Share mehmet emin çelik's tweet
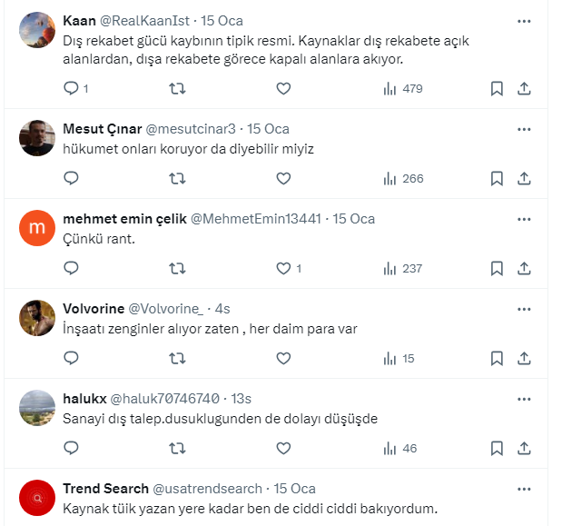 coord(524,268)
